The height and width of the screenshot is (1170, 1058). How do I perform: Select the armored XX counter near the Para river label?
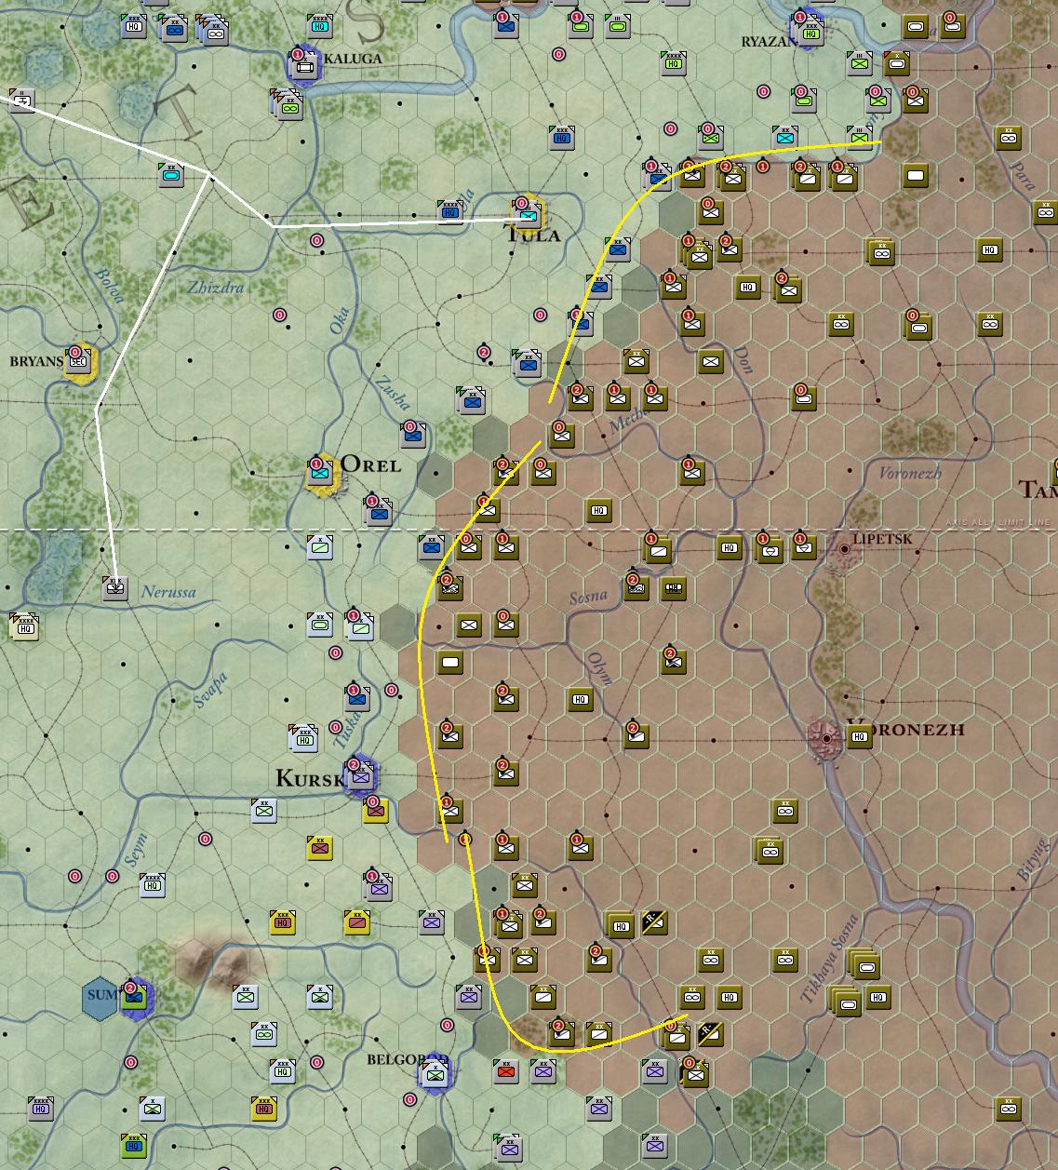(1008, 138)
